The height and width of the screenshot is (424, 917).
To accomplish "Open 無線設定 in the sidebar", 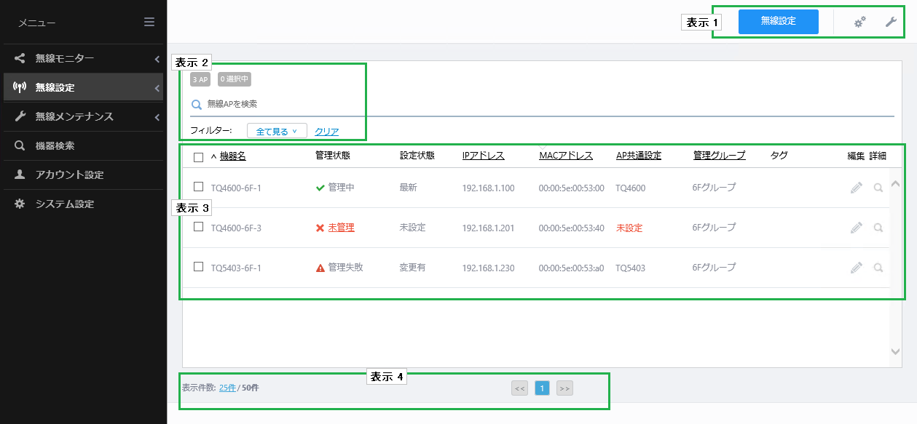I will tap(83, 87).
